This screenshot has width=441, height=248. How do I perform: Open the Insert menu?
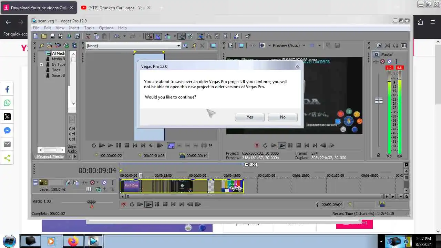[74, 28]
